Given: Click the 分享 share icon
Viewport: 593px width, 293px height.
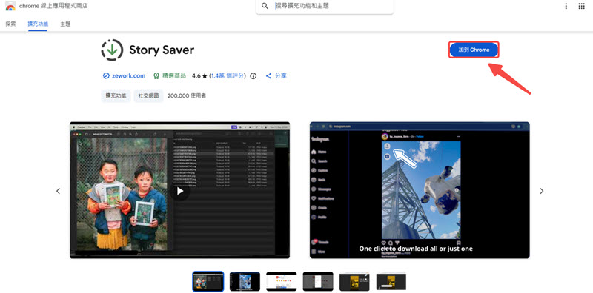Looking at the screenshot, I should pyautogui.click(x=268, y=76).
